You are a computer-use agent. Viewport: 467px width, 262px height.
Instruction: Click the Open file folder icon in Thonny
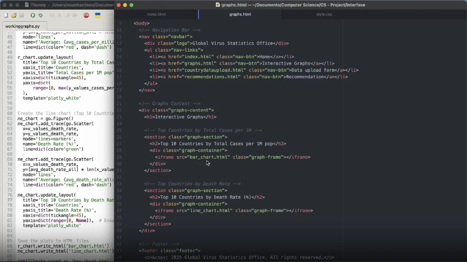pos(14,15)
